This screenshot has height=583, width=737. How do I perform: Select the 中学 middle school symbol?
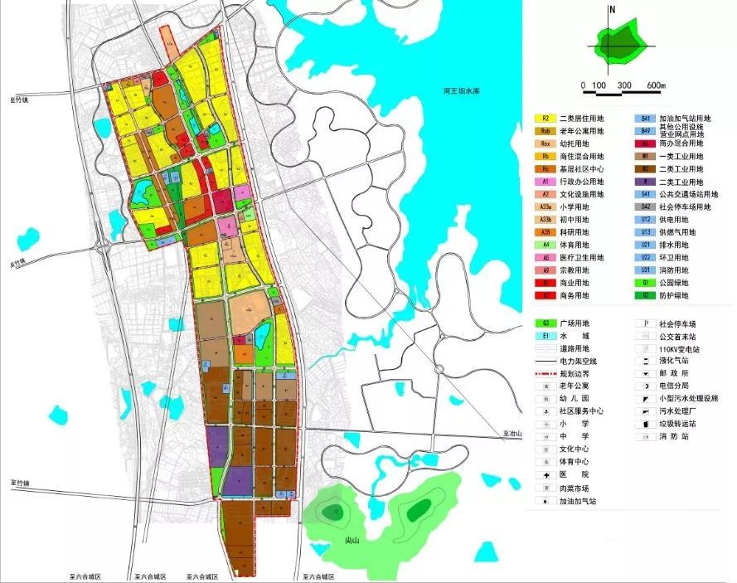[x=546, y=437]
